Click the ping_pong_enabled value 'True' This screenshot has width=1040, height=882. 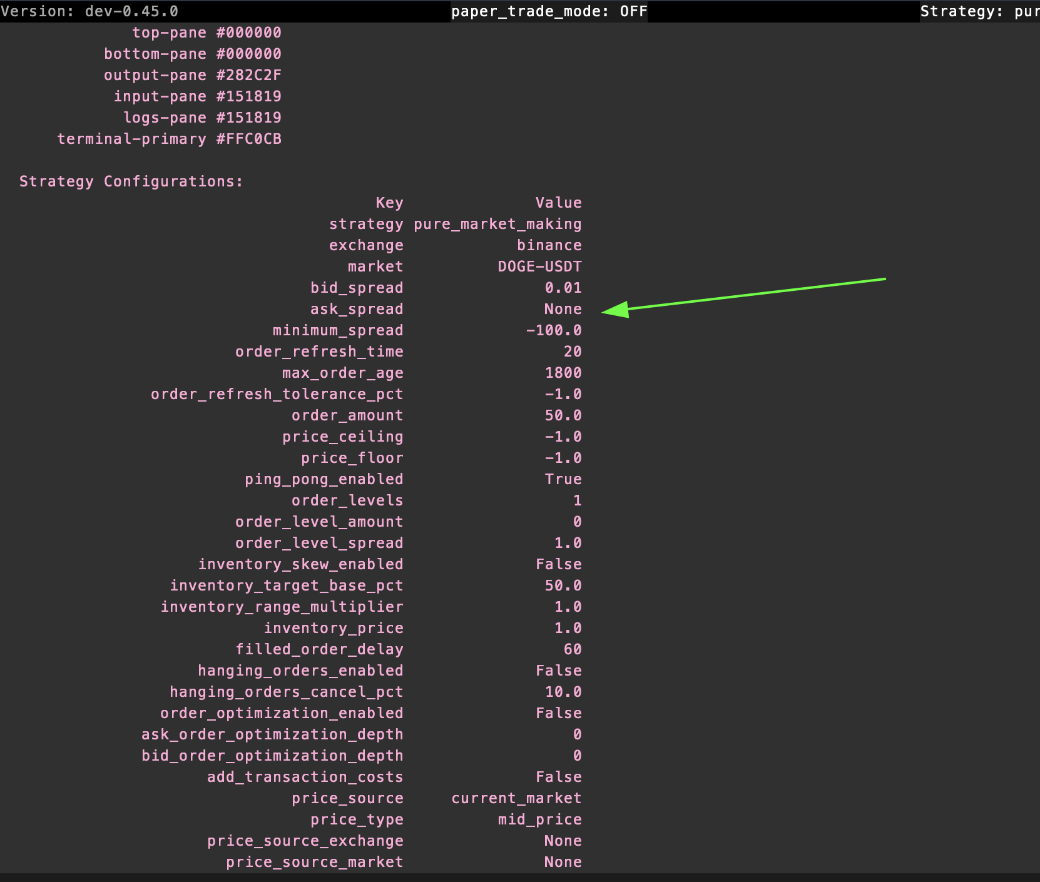pyautogui.click(x=563, y=479)
